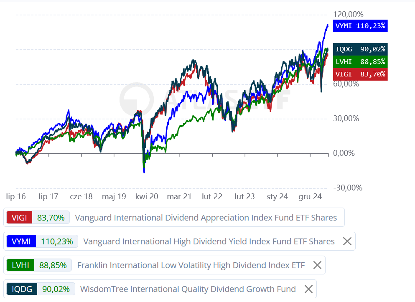Click the 120,00% y-axis label
The image size is (415, 302).
[348, 14]
